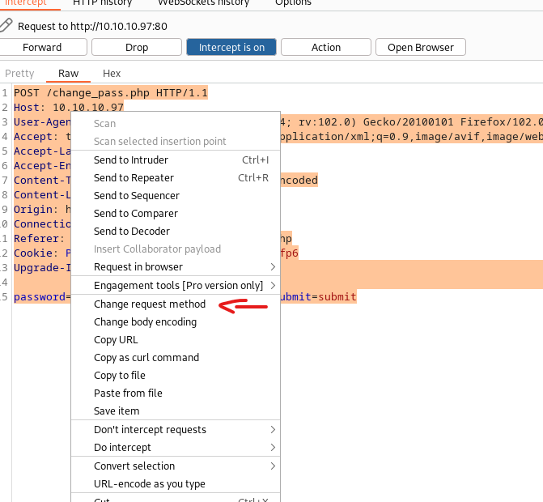The width and height of the screenshot is (543, 502).
Task: Open the Options tab
Action: coord(293,3)
